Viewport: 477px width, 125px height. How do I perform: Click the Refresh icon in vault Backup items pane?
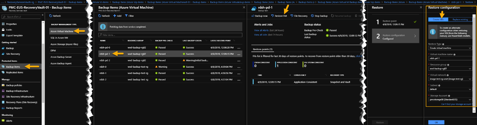(50, 16)
